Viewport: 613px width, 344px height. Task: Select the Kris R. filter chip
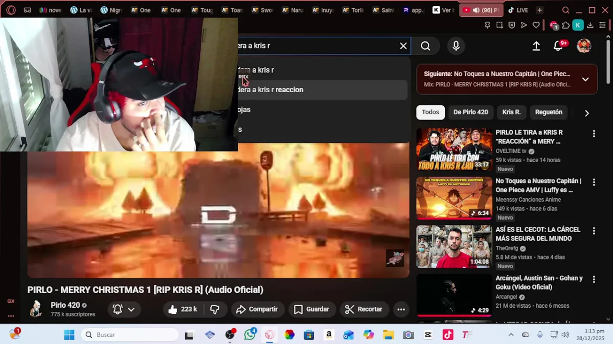pos(511,112)
